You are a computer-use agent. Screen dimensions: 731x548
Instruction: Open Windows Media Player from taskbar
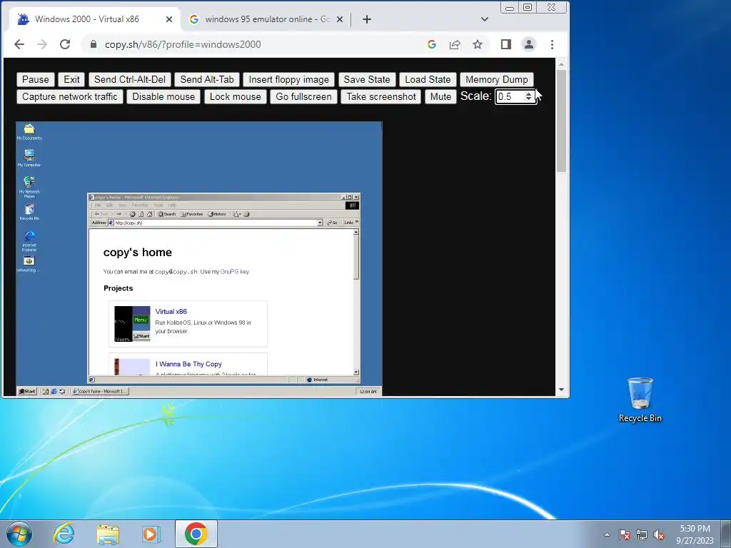pyautogui.click(x=151, y=534)
